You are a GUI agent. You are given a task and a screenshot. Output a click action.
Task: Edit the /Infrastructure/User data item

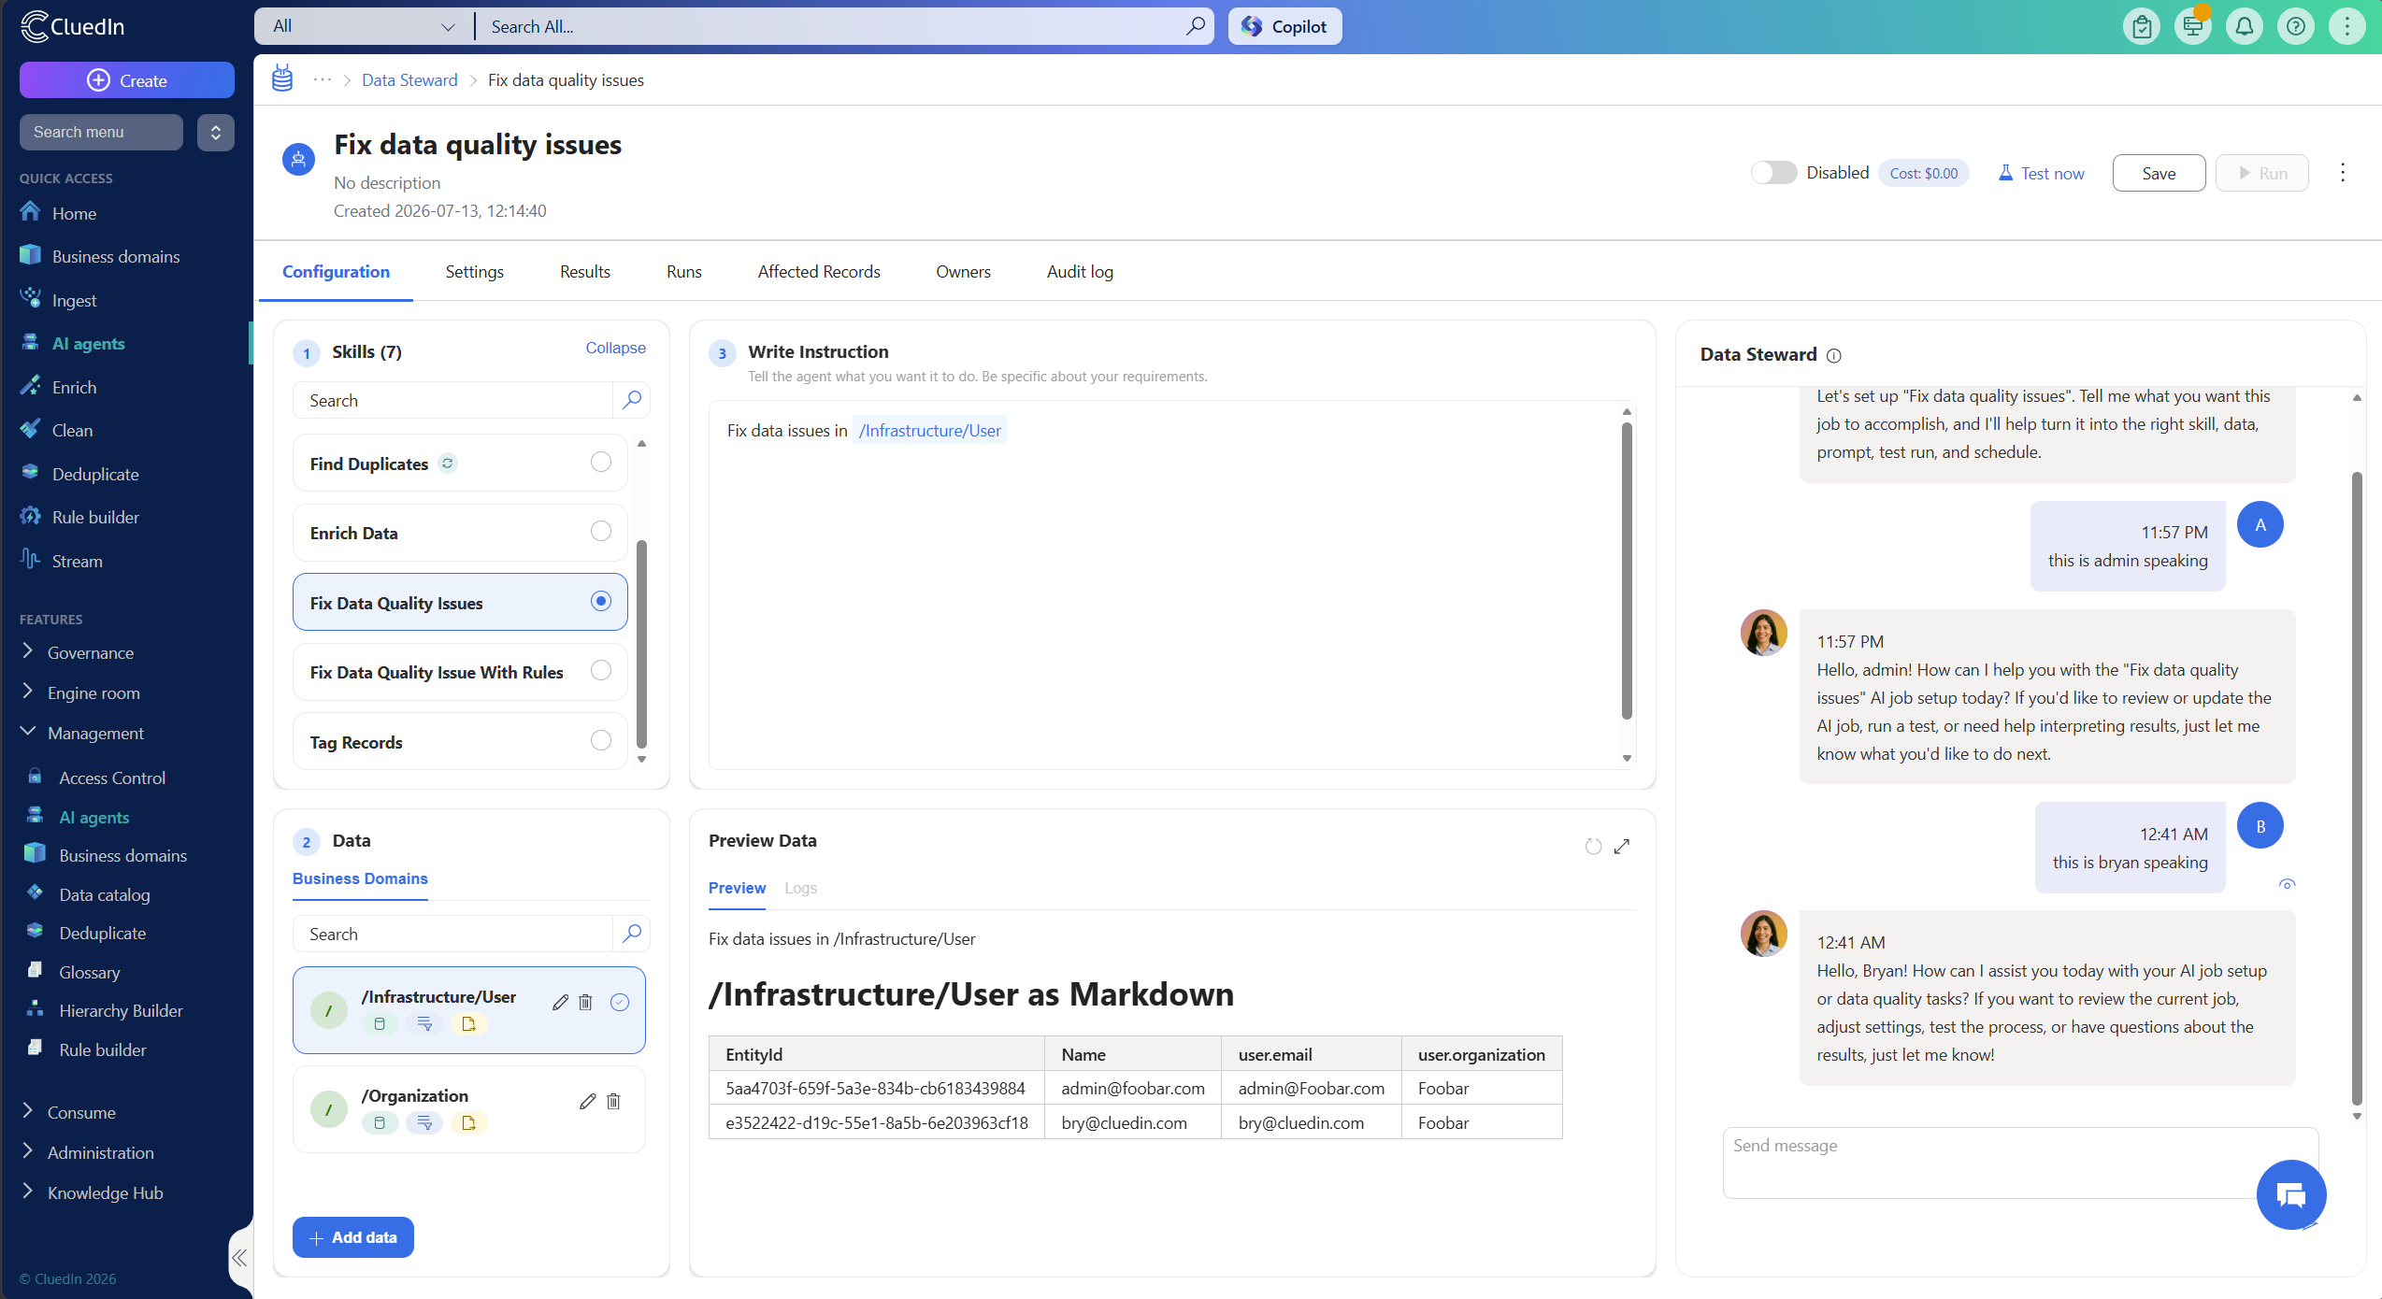[560, 1002]
